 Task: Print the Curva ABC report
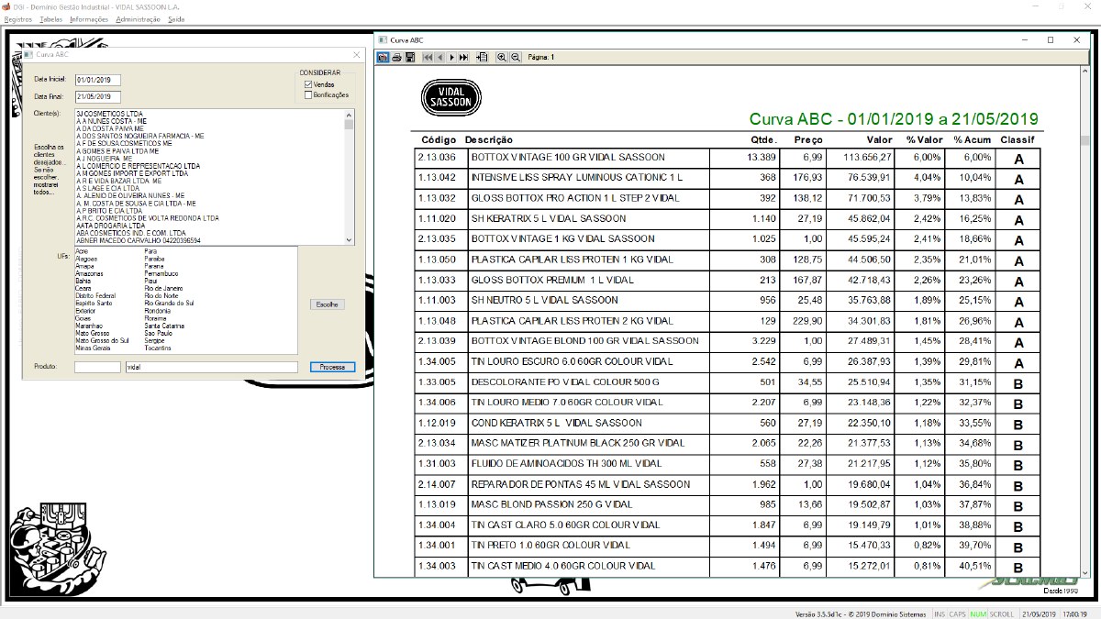(x=396, y=57)
